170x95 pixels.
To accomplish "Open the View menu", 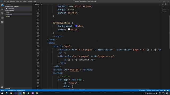I will pyautogui.click(x=17, y=1).
